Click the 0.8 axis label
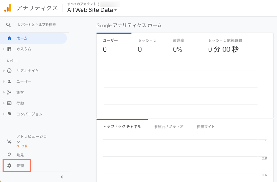This screenshot has height=182, width=277. pyautogui.click(x=264, y=158)
